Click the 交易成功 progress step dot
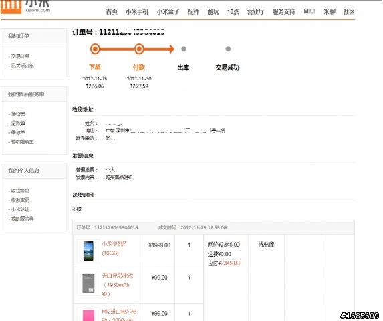 point(228,49)
